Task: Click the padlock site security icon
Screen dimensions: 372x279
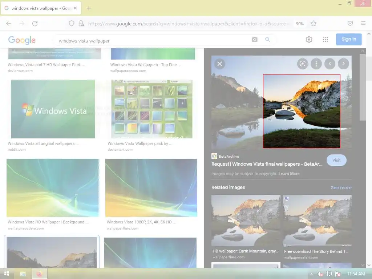Action: pyautogui.click(x=81, y=23)
